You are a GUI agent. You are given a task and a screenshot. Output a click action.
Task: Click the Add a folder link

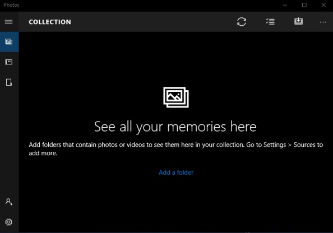click(x=176, y=173)
